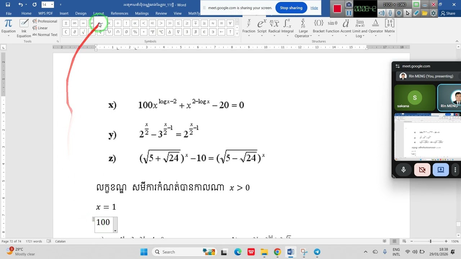Screen dimensions: 461x259
Task: Switch to the Insert tab
Action: 64,13
